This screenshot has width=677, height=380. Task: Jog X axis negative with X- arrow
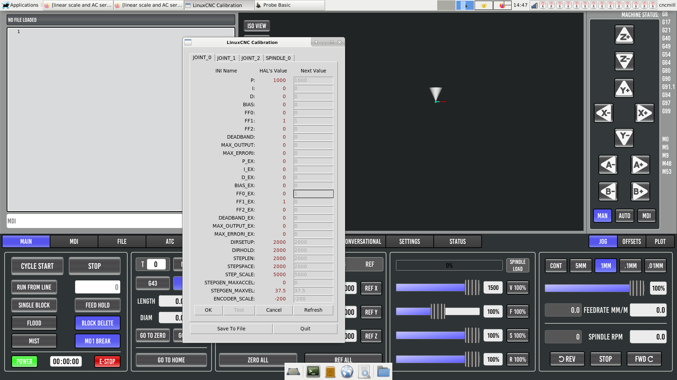pyautogui.click(x=604, y=113)
